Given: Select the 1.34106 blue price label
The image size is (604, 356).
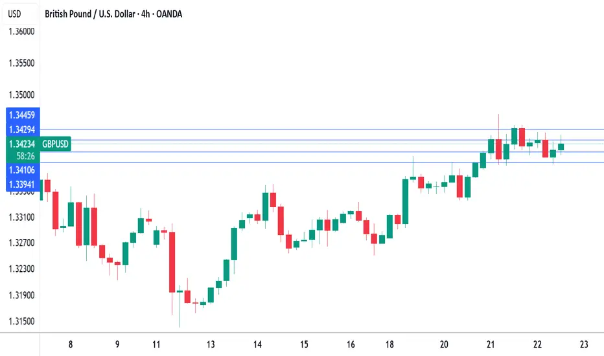Looking at the screenshot, I should (22, 170).
